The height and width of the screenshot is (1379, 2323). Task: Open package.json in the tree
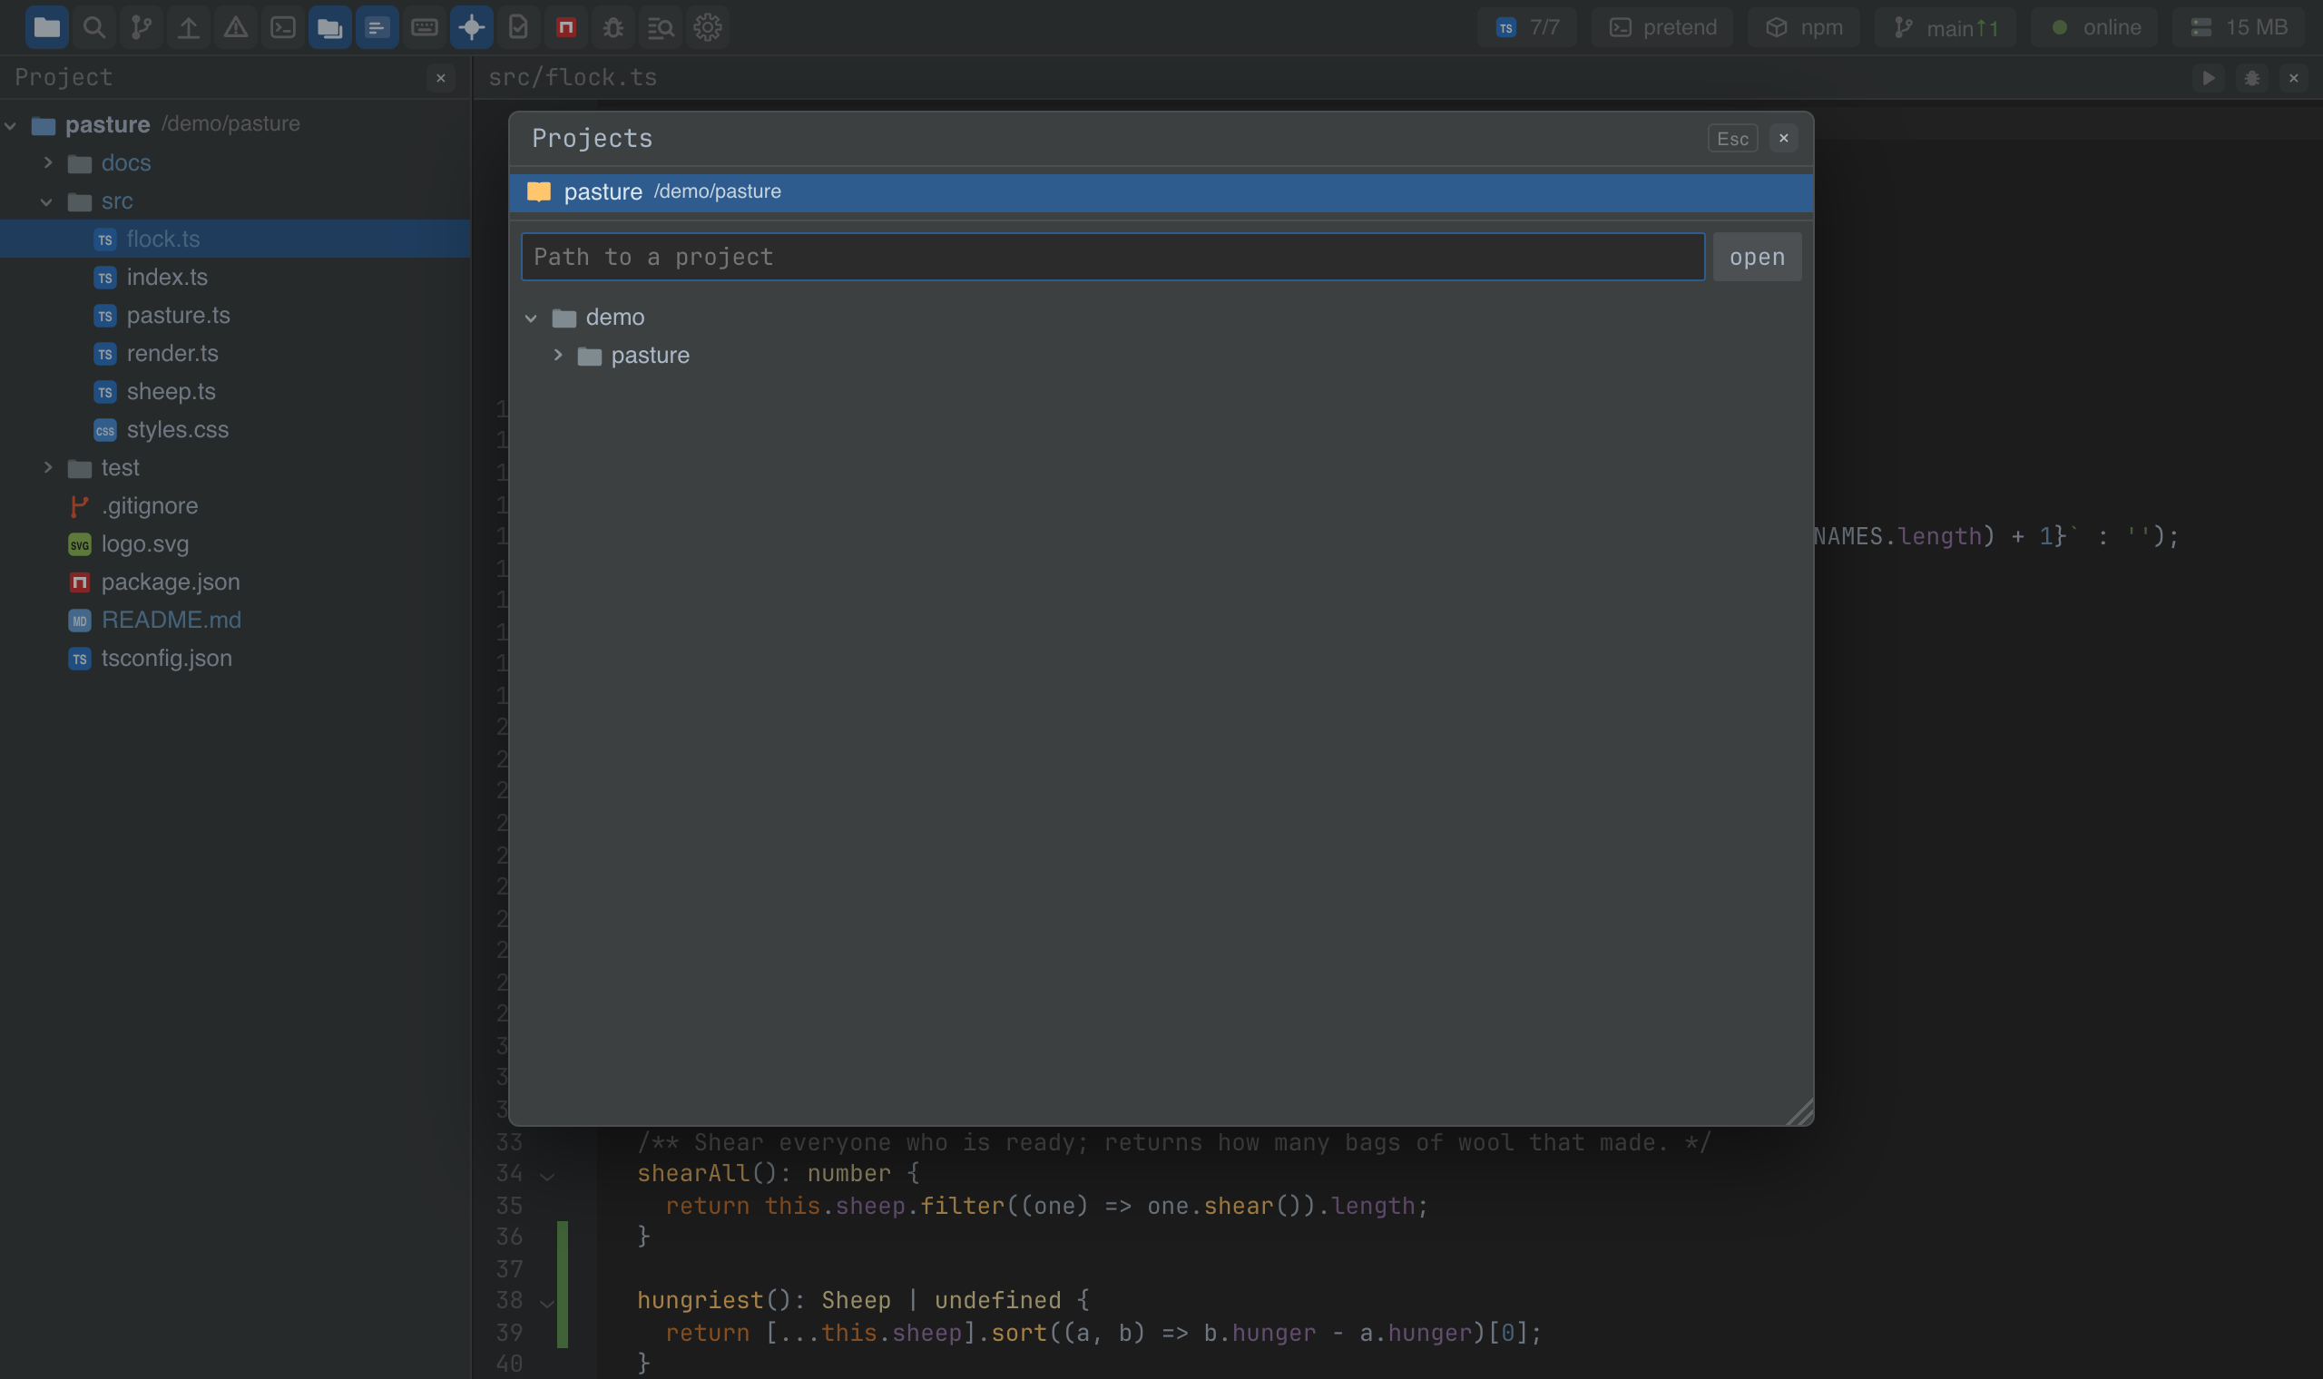235,582
